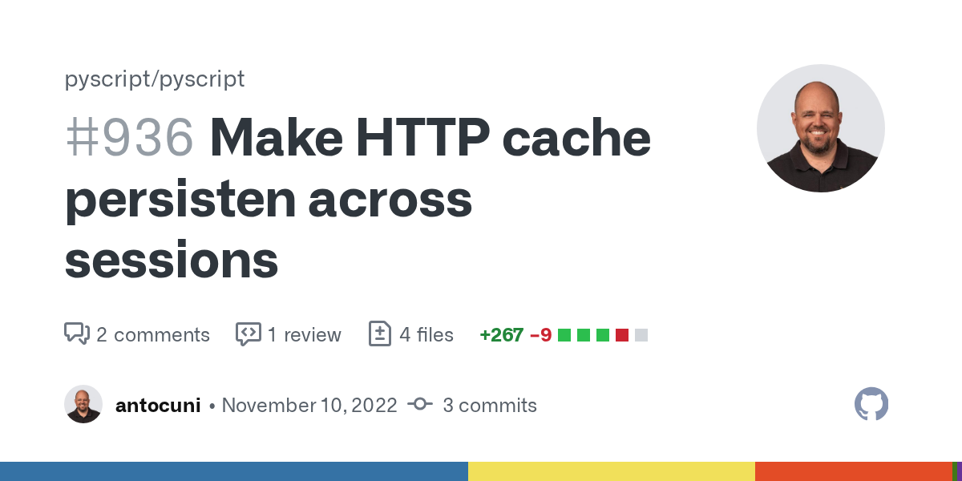
Task: View the '3 commits' label
Action: [490, 405]
